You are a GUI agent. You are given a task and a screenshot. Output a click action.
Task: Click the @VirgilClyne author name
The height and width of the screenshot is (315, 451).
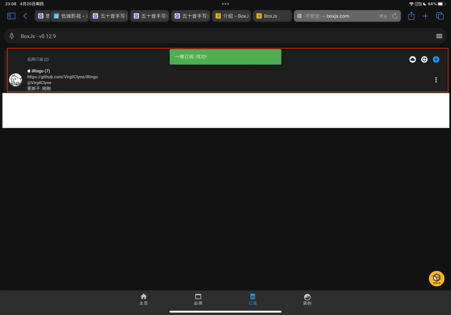pos(39,82)
